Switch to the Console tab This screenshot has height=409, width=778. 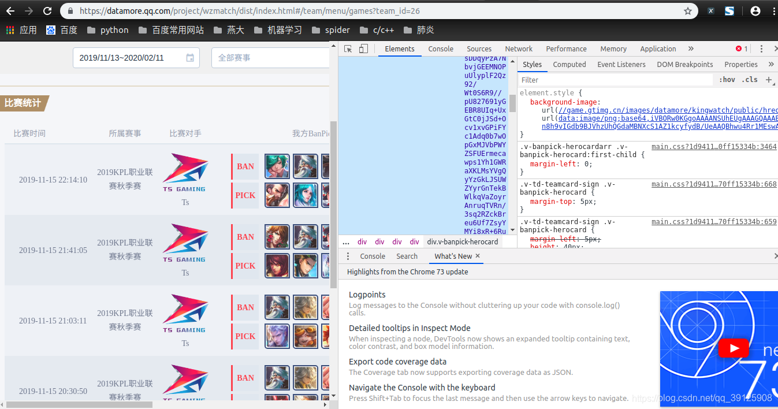tap(441, 49)
